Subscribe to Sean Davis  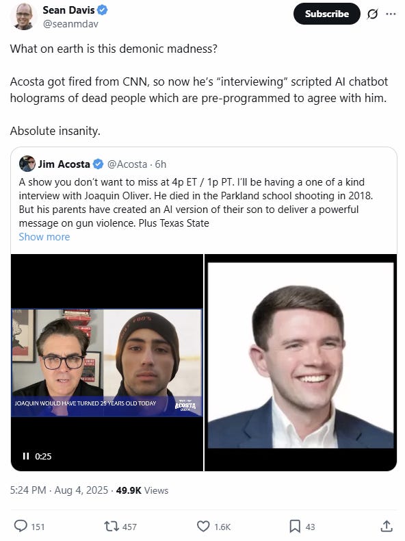pyautogui.click(x=327, y=14)
